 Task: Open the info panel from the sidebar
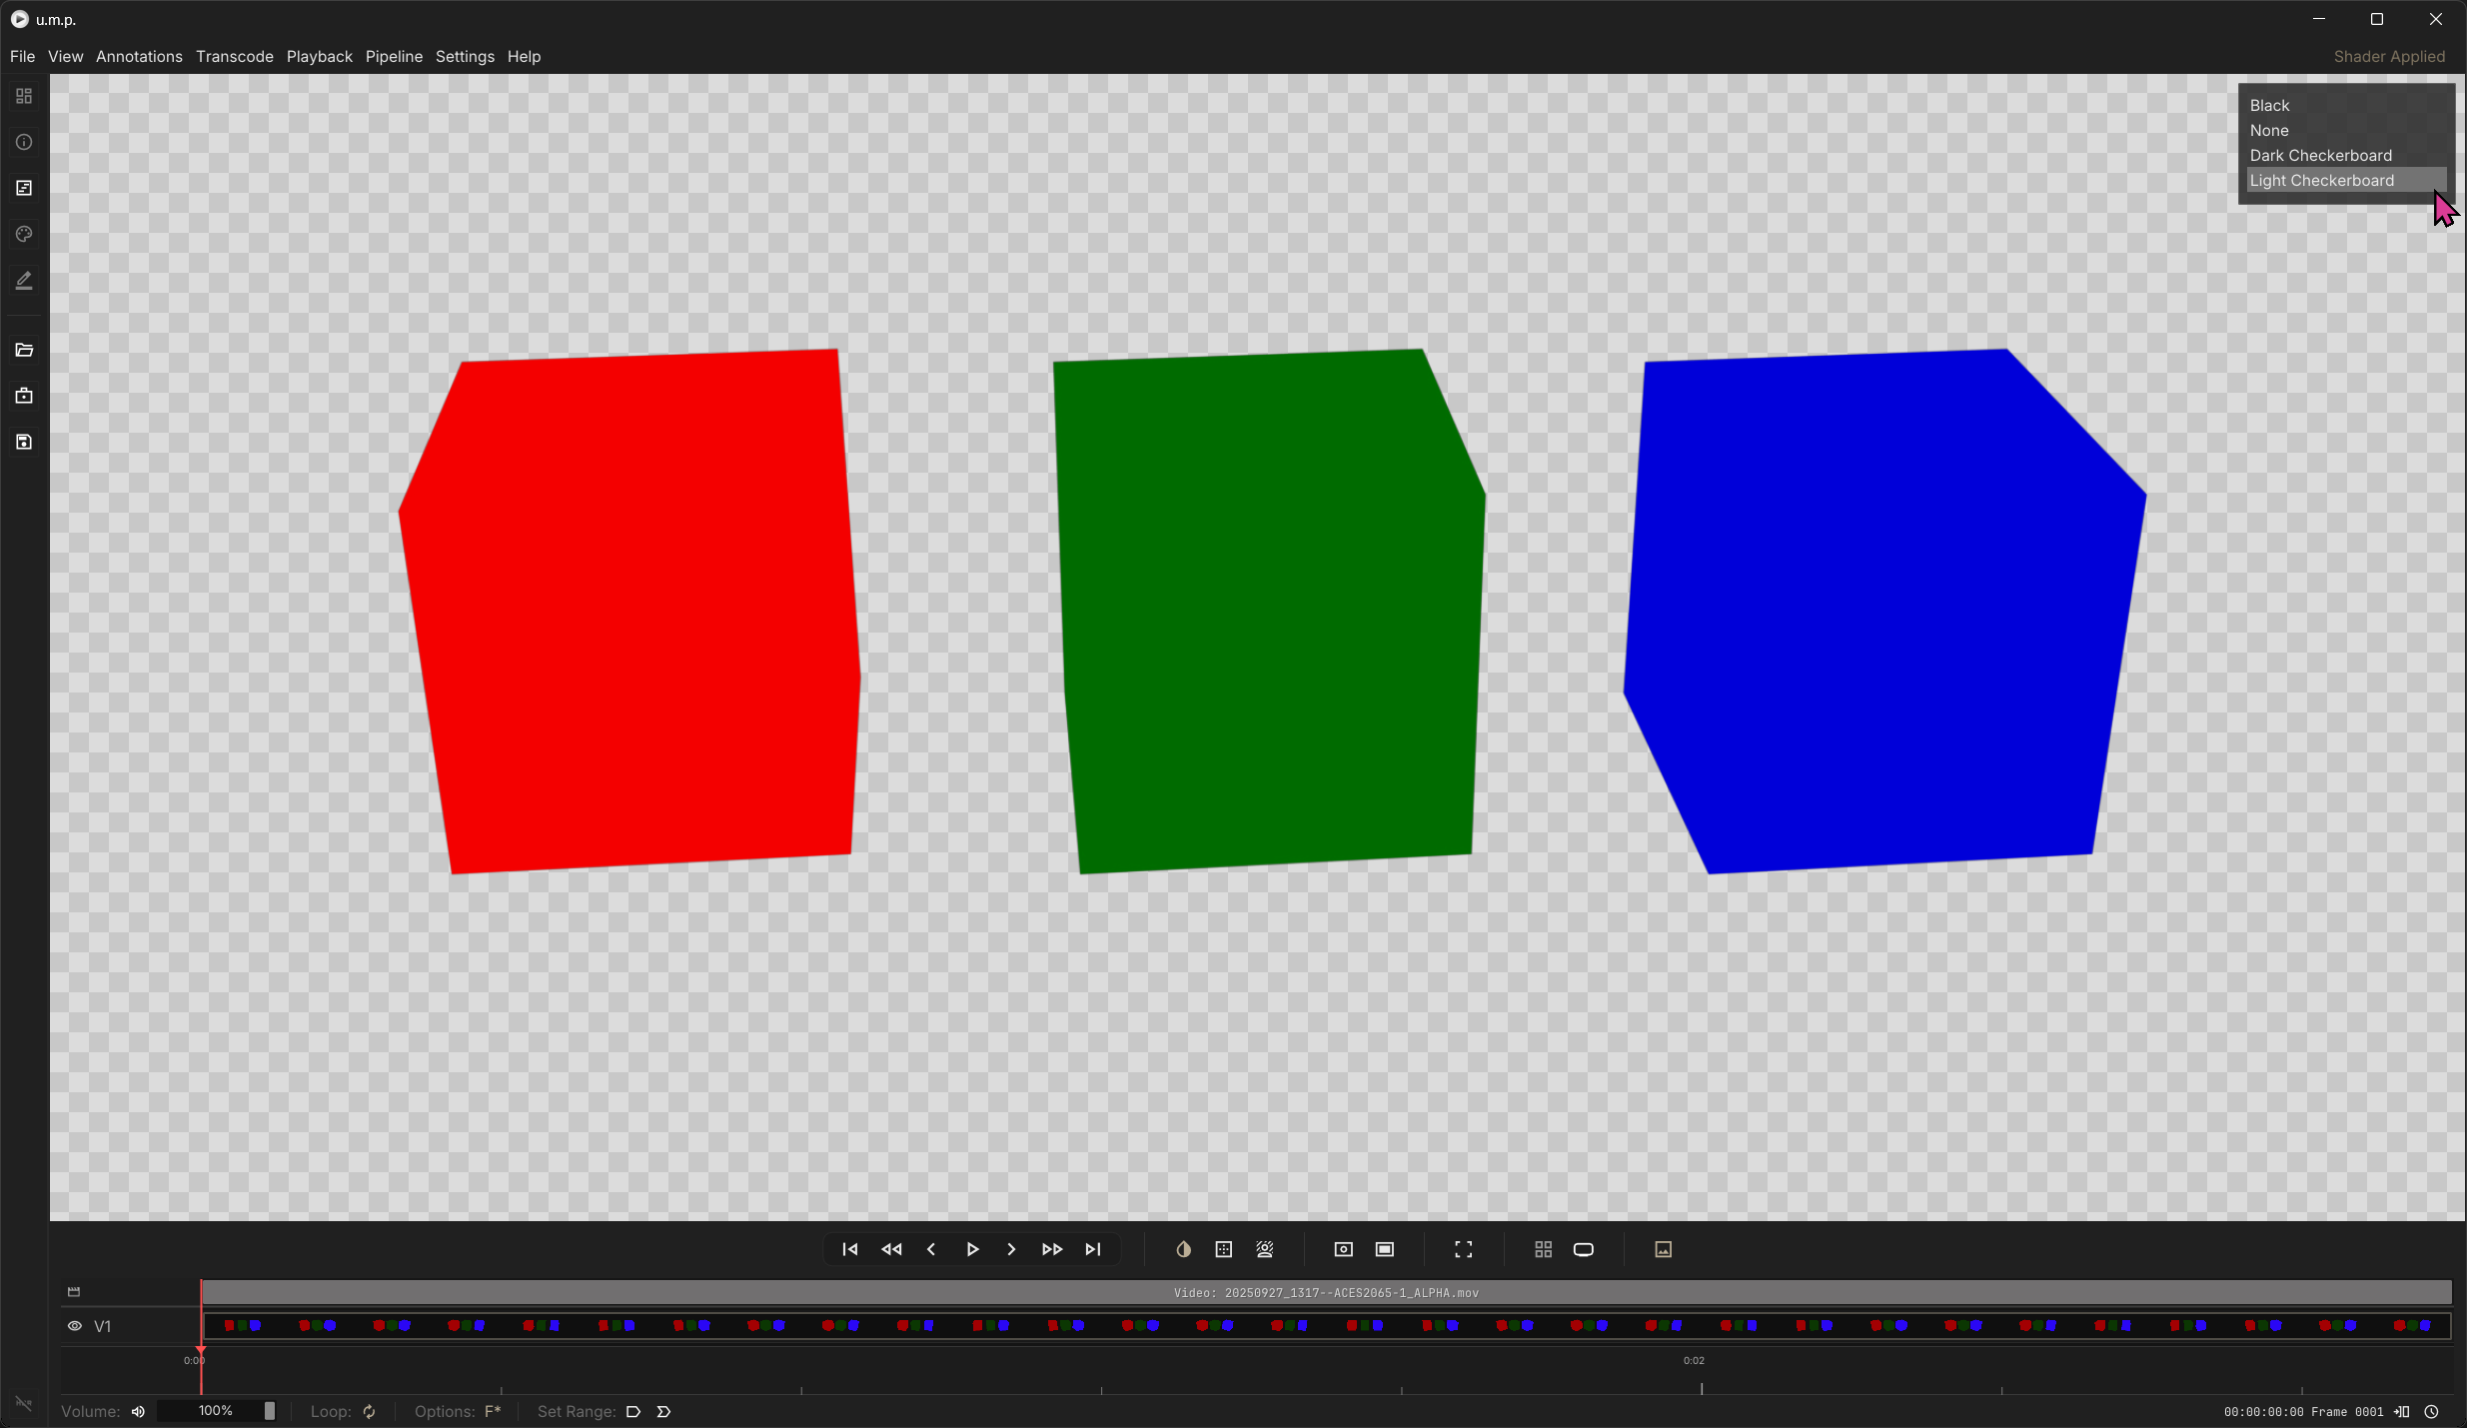tap(24, 142)
